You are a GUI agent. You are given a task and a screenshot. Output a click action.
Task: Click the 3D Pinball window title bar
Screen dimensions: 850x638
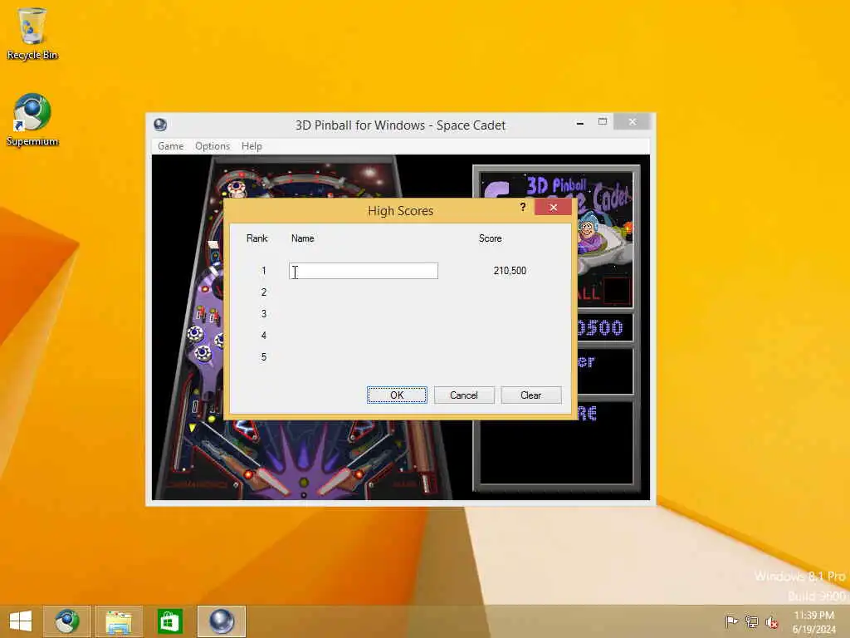pyautogui.click(x=400, y=125)
